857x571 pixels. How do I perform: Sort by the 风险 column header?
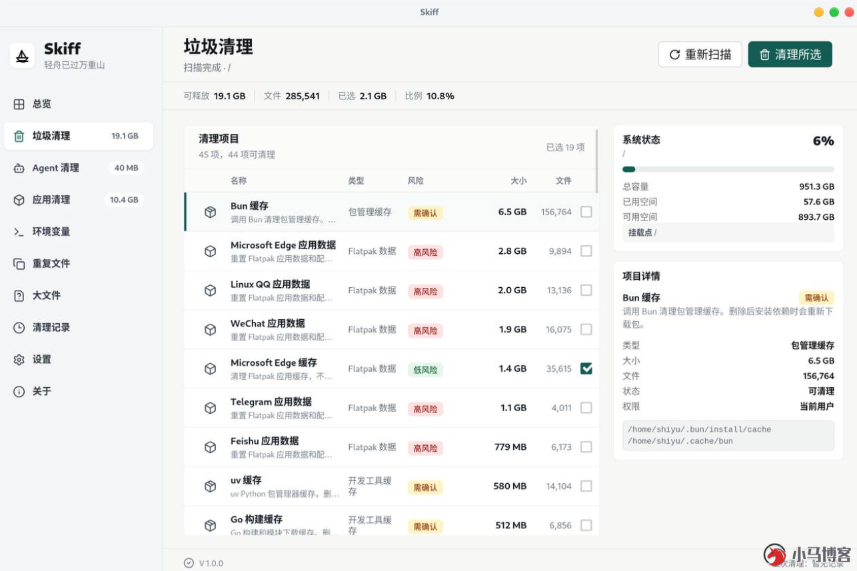[415, 181]
